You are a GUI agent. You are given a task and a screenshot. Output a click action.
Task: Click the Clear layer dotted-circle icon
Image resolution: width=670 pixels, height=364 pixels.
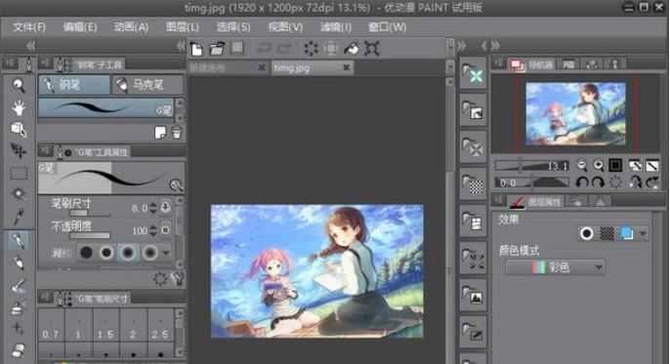(311, 48)
